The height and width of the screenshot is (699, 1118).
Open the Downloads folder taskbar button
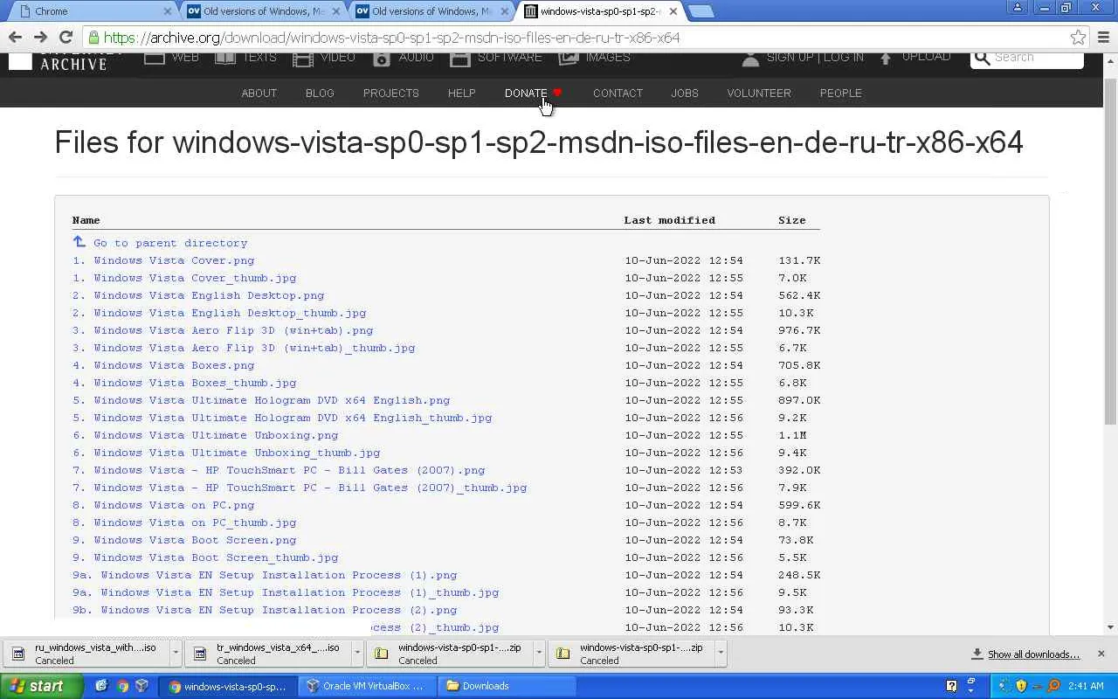[x=505, y=686]
